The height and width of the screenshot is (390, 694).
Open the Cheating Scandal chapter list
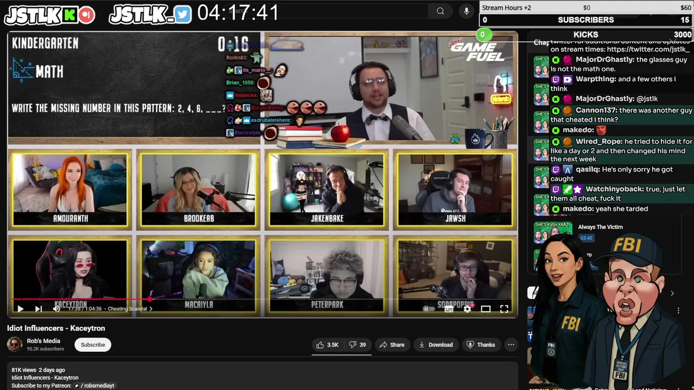pos(130,309)
